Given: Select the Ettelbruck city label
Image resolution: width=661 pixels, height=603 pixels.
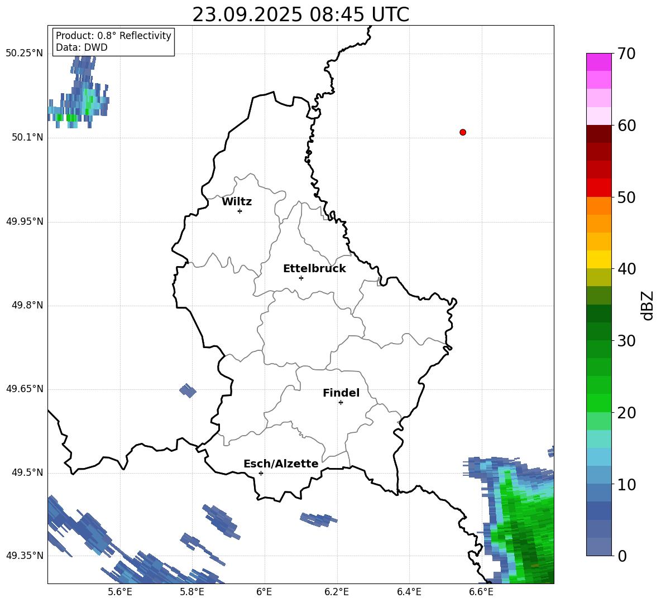Looking at the screenshot, I should click(x=314, y=269).
